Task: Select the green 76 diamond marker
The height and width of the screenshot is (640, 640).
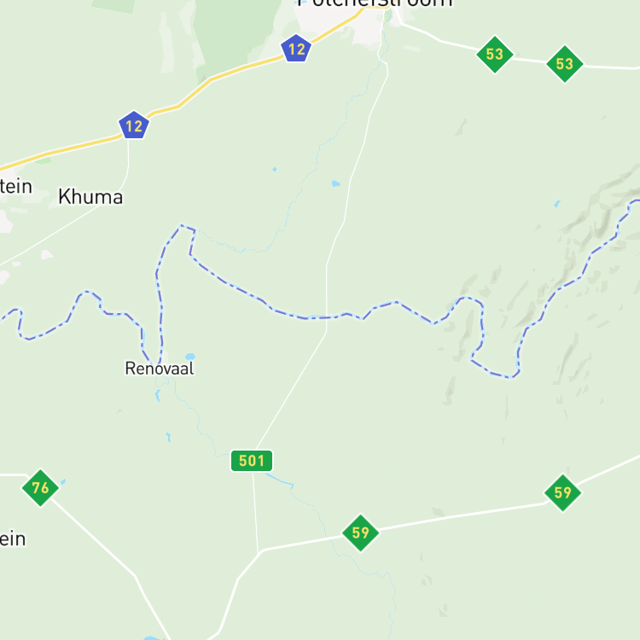Action: pos(40,488)
